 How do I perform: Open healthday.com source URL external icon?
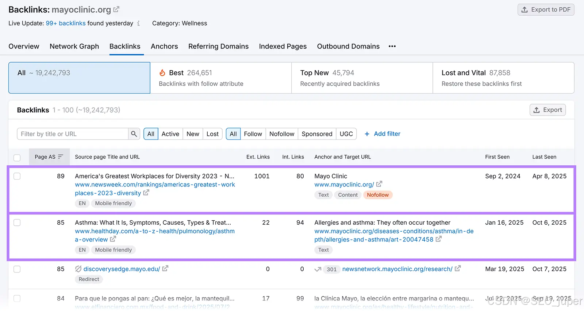click(113, 239)
